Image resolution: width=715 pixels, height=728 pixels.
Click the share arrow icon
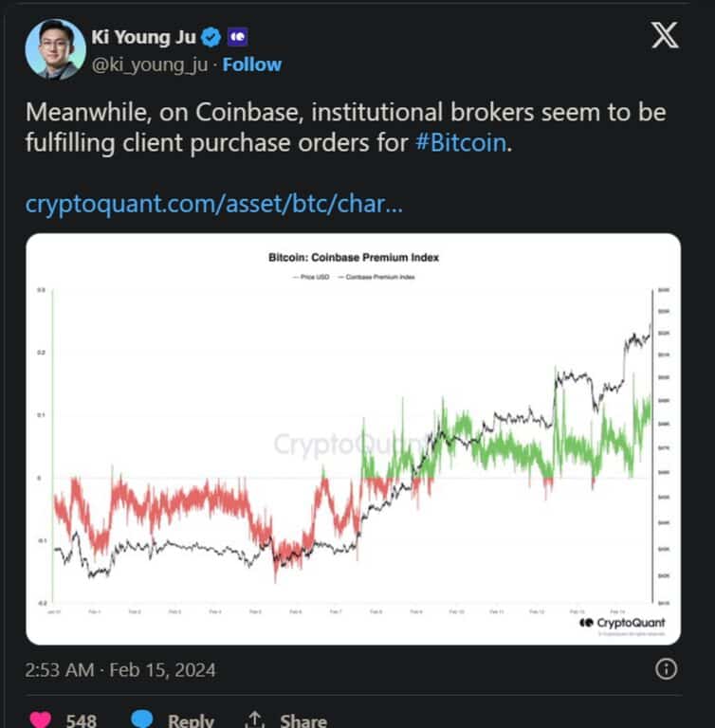click(254, 719)
